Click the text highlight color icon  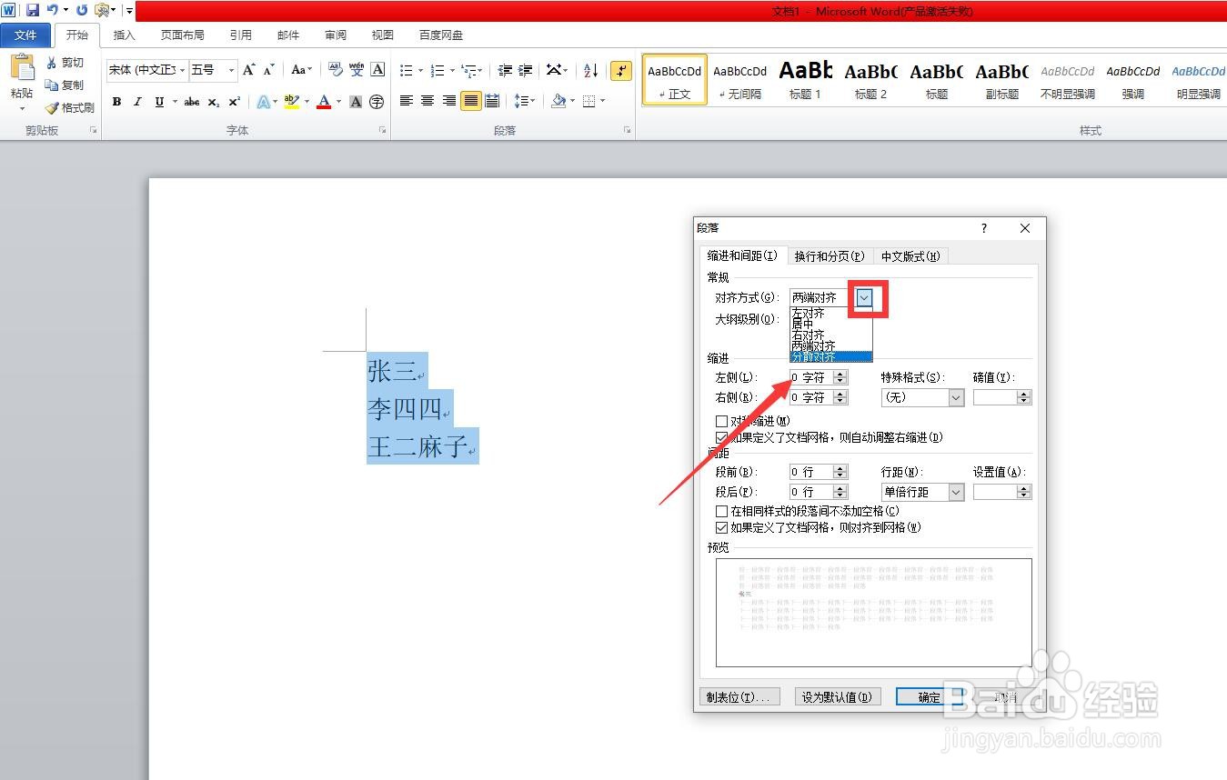tap(289, 102)
